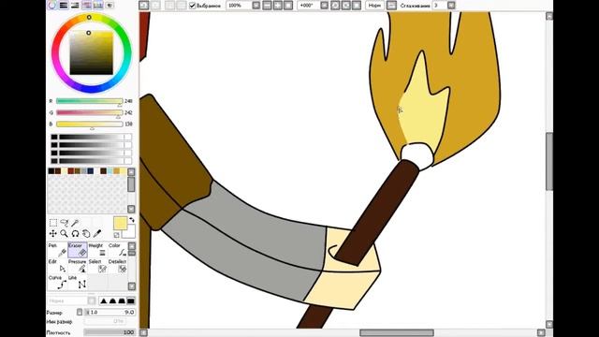The image size is (599, 337).
Task: Select the Lasso tool
Action: (x=65, y=223)
